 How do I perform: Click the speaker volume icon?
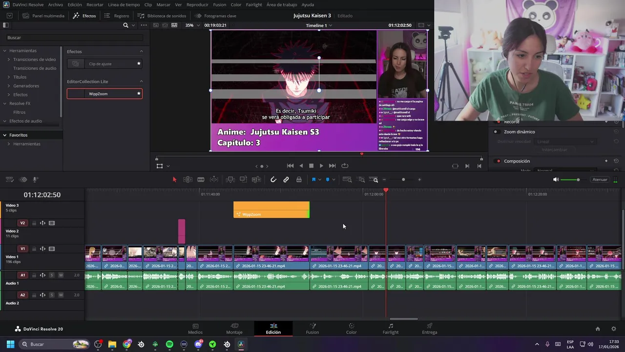click(556, 179)
